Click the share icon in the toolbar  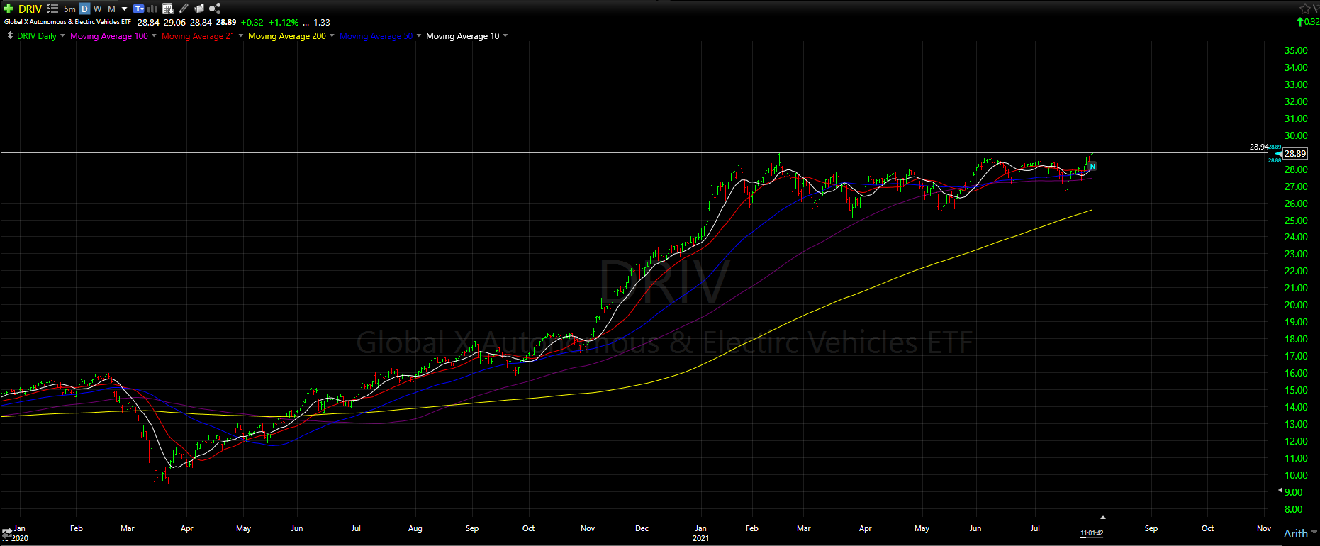coord(215,9)
